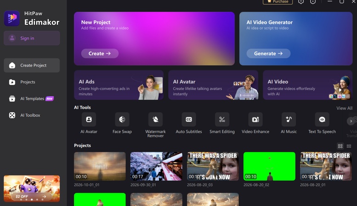The height and width of the screenshot is (206, 357).
Task: Click the Create Project home icon
Action: click(x=12, y=65)
